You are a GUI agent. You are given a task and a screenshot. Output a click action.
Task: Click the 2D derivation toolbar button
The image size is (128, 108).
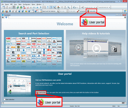(x=71, y=11)
